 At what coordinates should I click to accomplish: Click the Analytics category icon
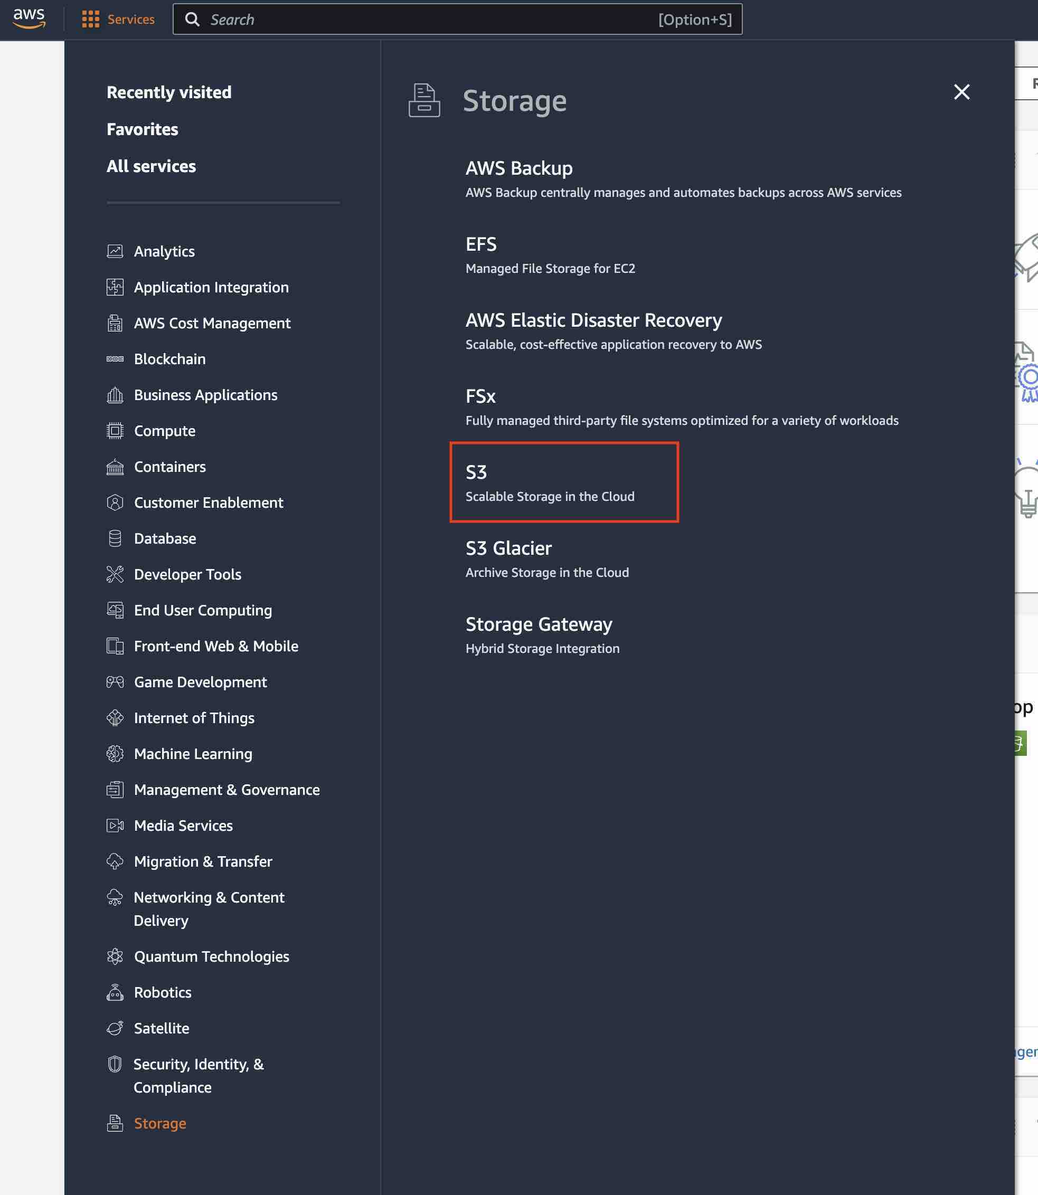pos(115,251)
